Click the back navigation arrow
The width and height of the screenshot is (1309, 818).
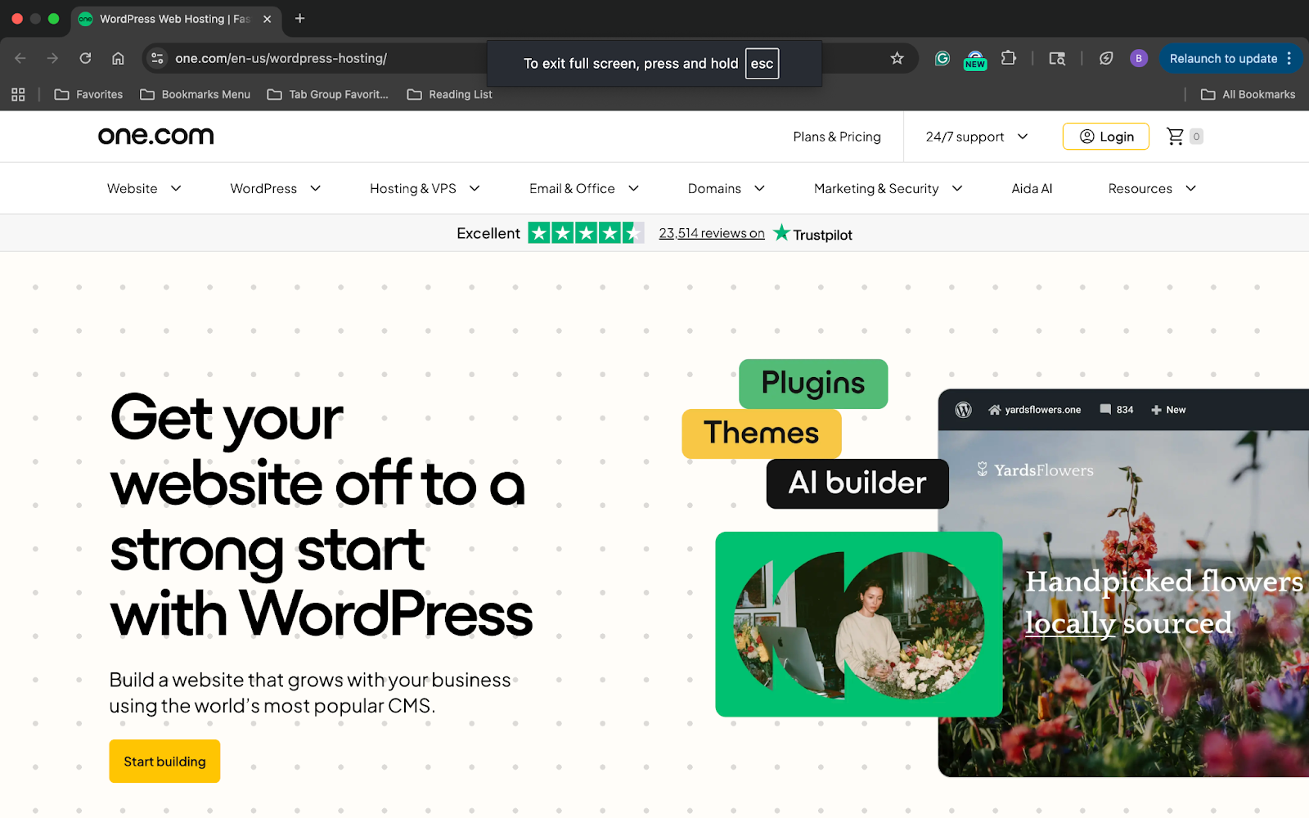click(20, 58)
